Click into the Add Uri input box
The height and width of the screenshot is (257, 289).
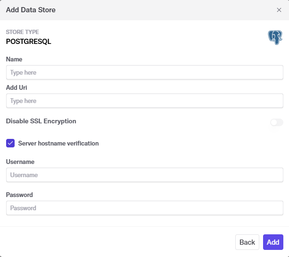pos(144,101)
